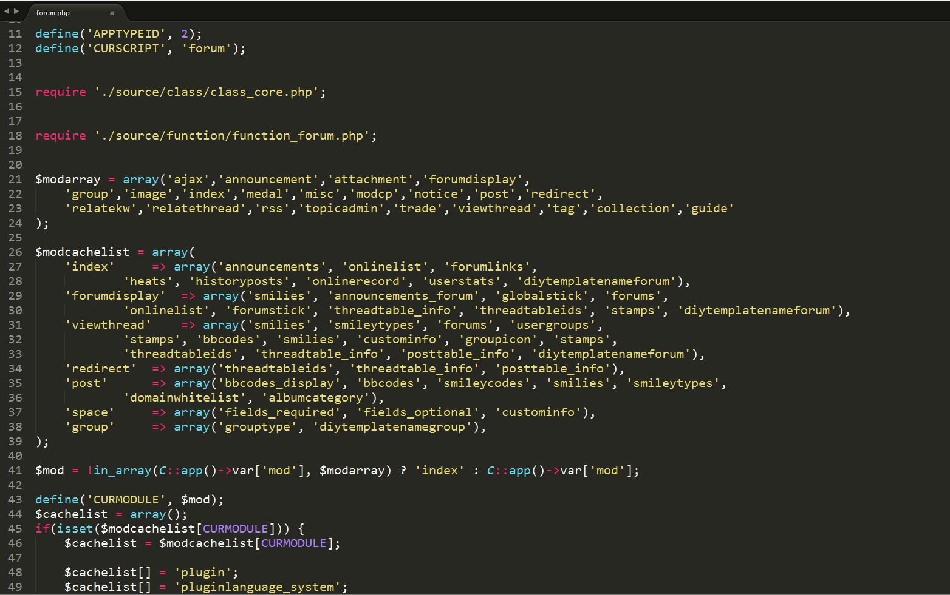Click the 'CURMODULE' define string
The width and height of the screenshot is (950, 595).
pos(126,500)
